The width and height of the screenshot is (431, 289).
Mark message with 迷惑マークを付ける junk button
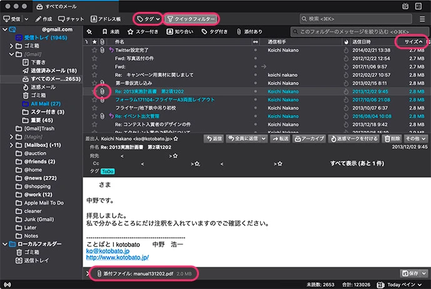350,138
